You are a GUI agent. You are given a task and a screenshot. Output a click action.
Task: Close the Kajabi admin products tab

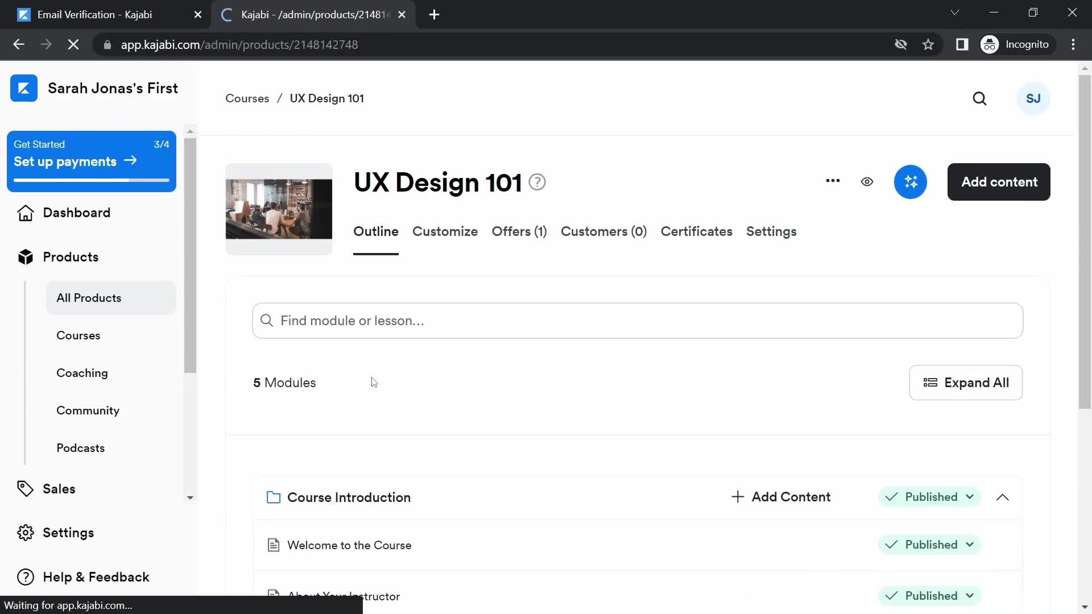pos(402,15)
